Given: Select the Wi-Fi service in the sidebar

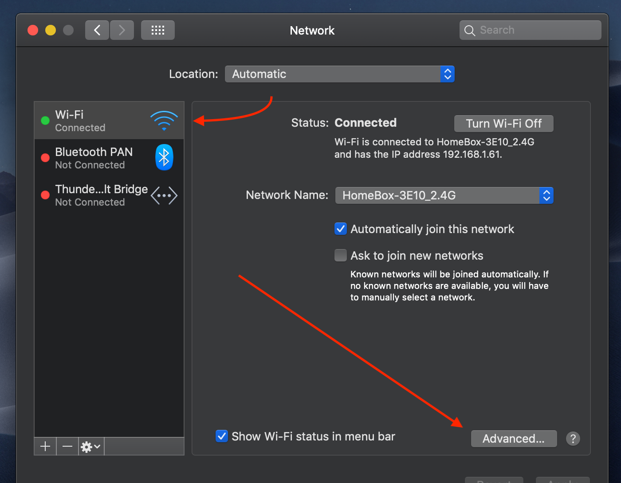Looking at the screenshot, I should (109, 121).
